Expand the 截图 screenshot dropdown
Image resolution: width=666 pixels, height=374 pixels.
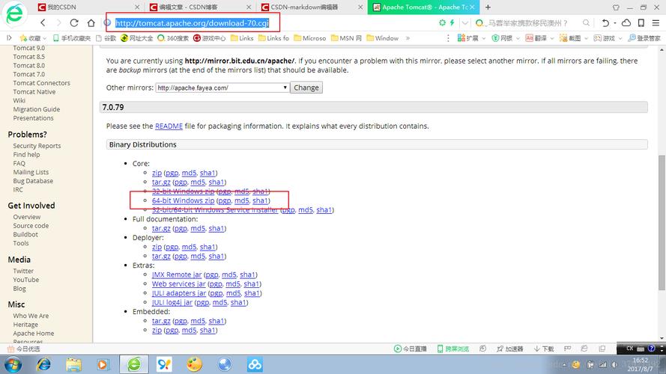[x=586, y=38]
